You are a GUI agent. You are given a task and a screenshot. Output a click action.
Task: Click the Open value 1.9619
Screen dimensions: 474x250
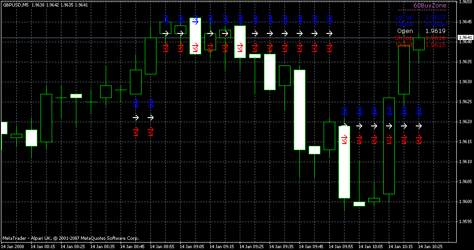[435, 31]
